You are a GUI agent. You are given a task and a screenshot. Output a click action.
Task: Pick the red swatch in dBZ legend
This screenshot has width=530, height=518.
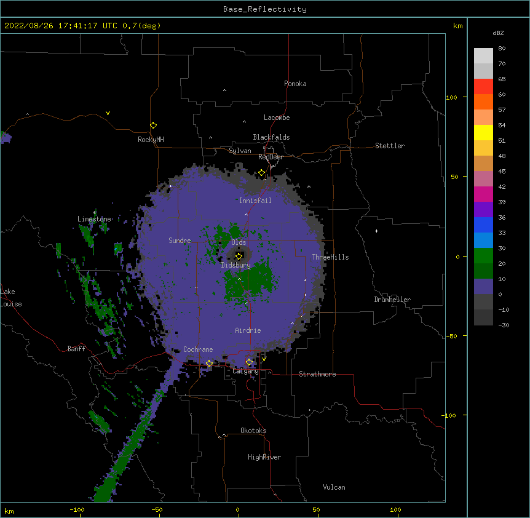coord(483,86)
